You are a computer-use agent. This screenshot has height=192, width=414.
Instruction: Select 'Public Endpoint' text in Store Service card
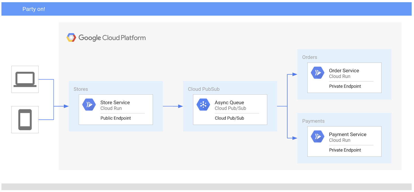(116, 118)
